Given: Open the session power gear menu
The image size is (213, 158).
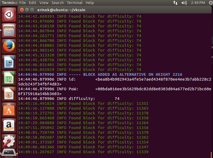Looking at the screenshot, I should click(211, 3).
